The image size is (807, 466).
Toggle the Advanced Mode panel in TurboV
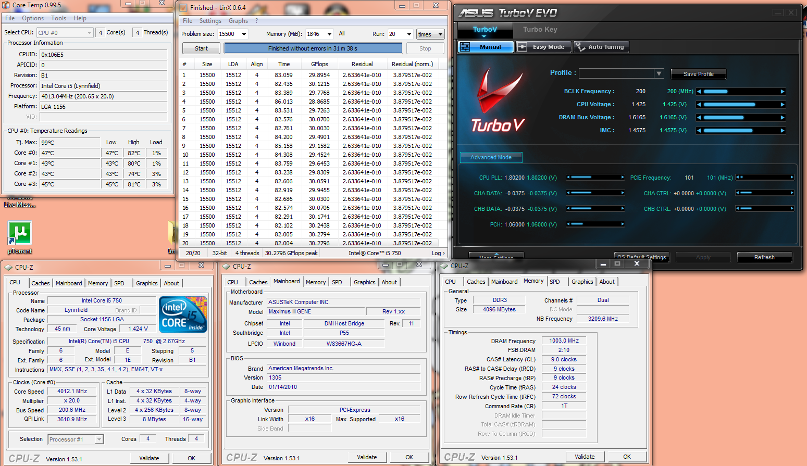[x=491, y=157]
